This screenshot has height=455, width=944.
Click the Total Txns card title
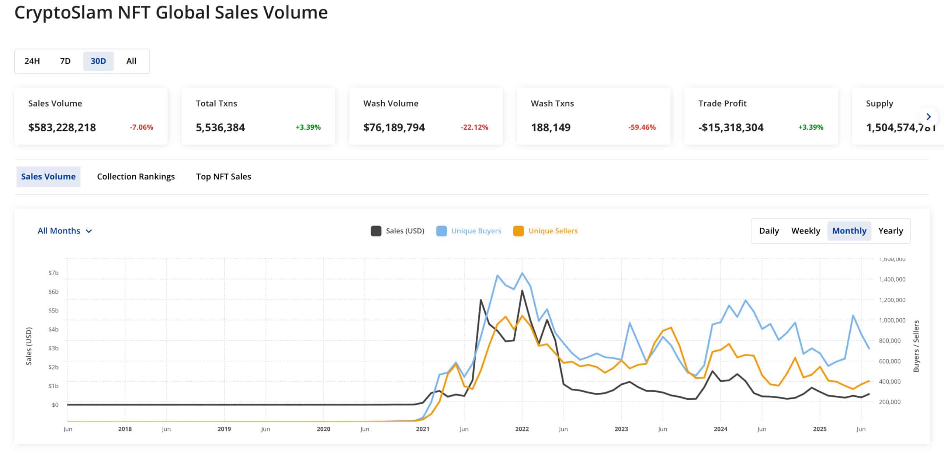216,104
